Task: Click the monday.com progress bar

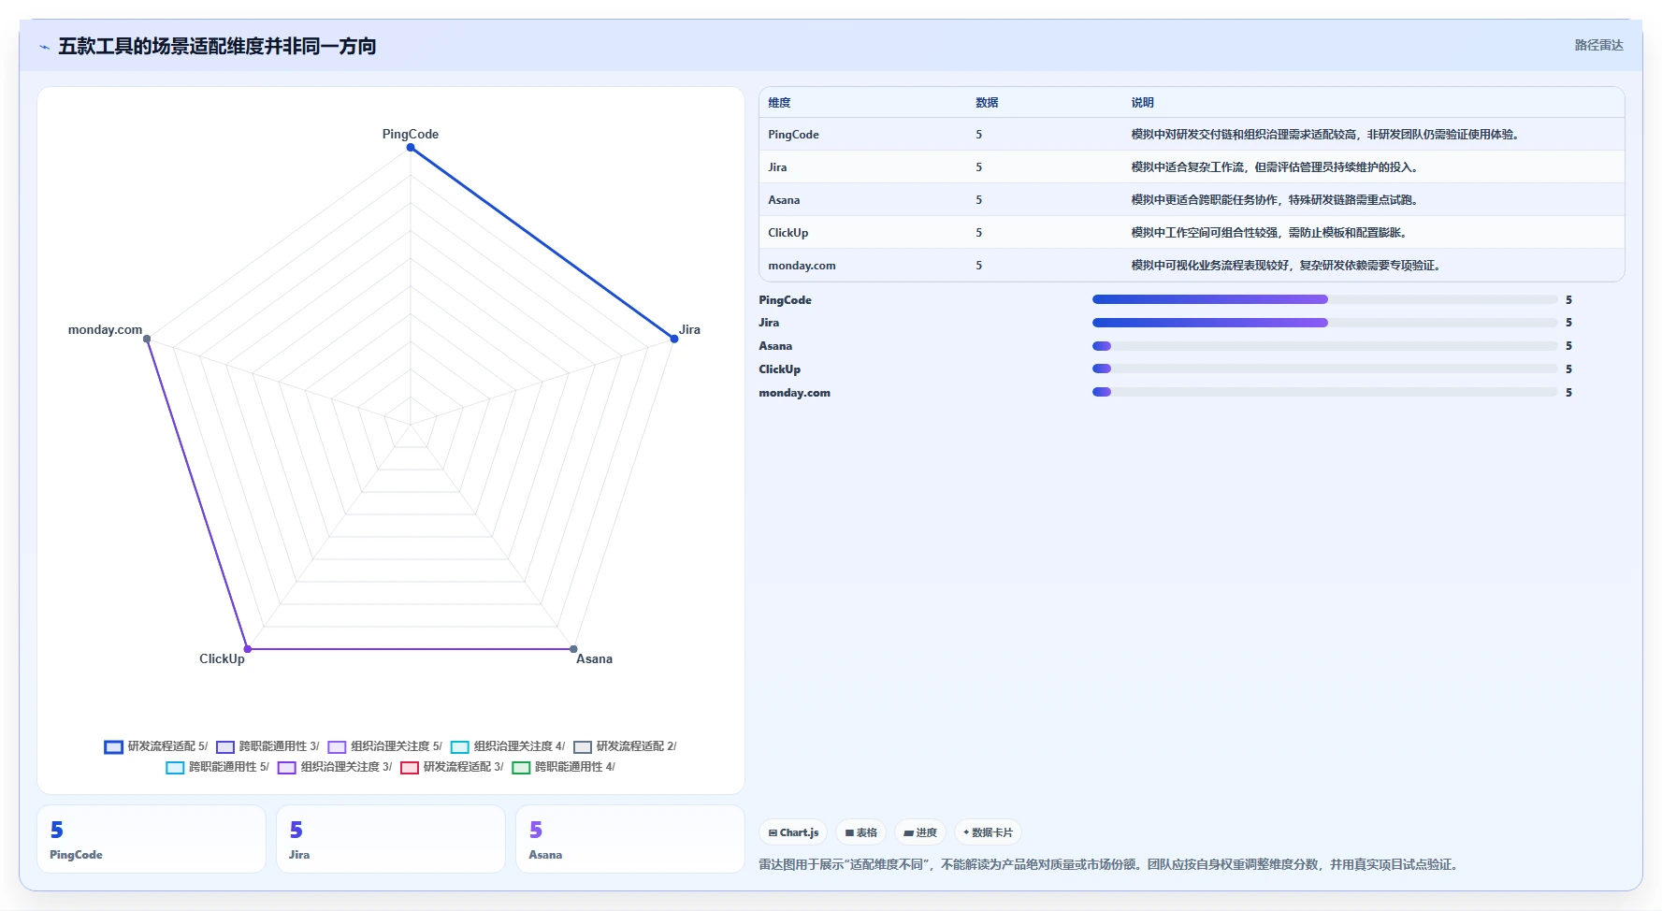Action: pyautogui.click(x=1324, y=392)
